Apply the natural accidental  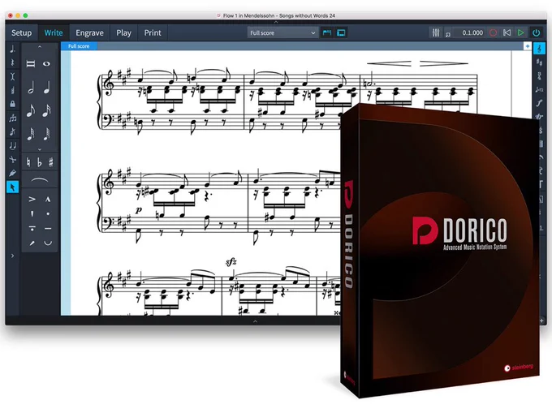pyautogui.click(x=28, y=162)
